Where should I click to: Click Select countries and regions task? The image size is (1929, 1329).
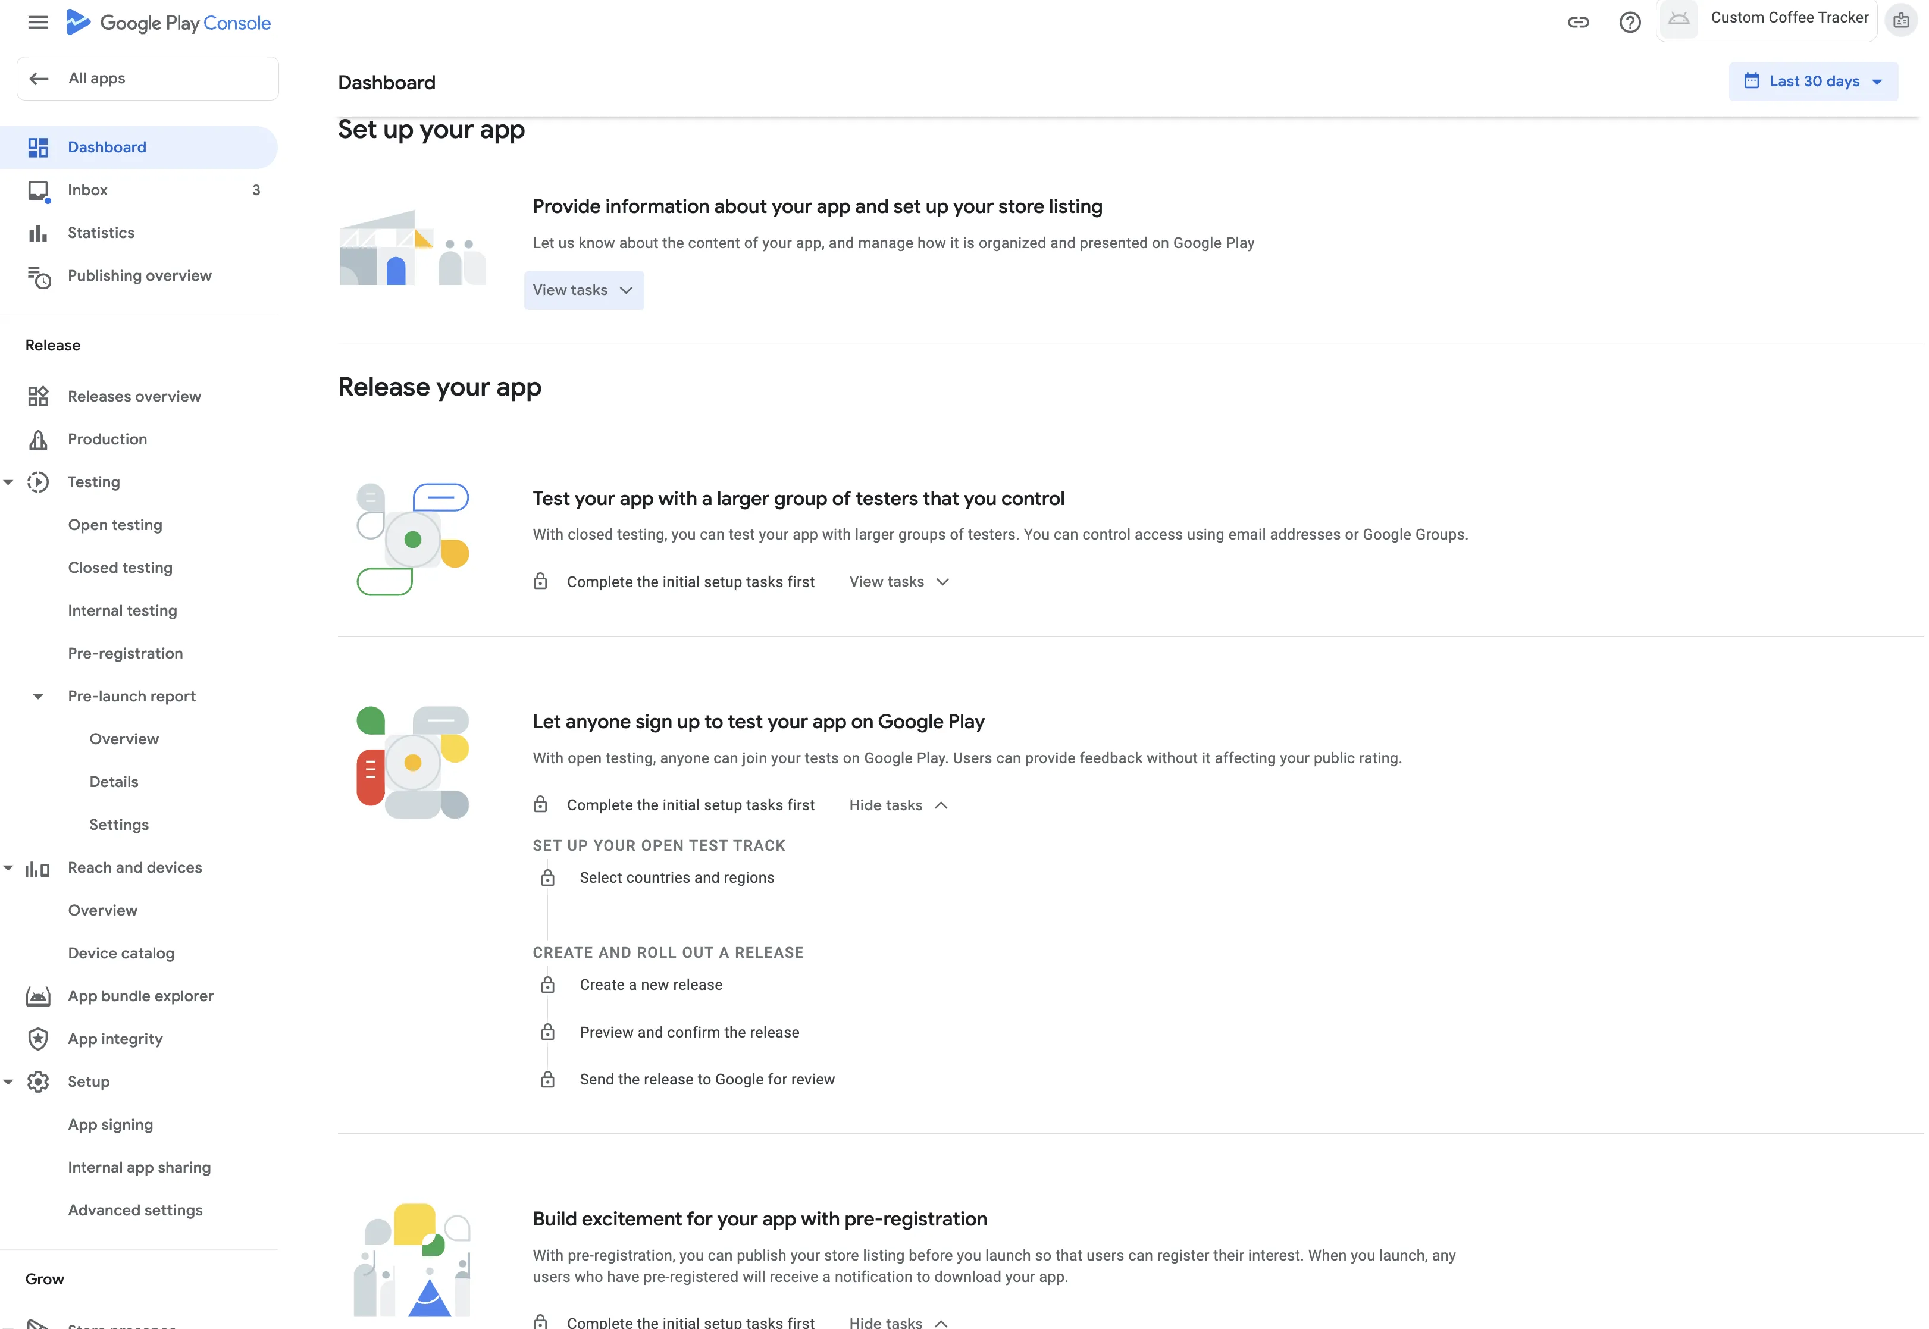[677, 877]
